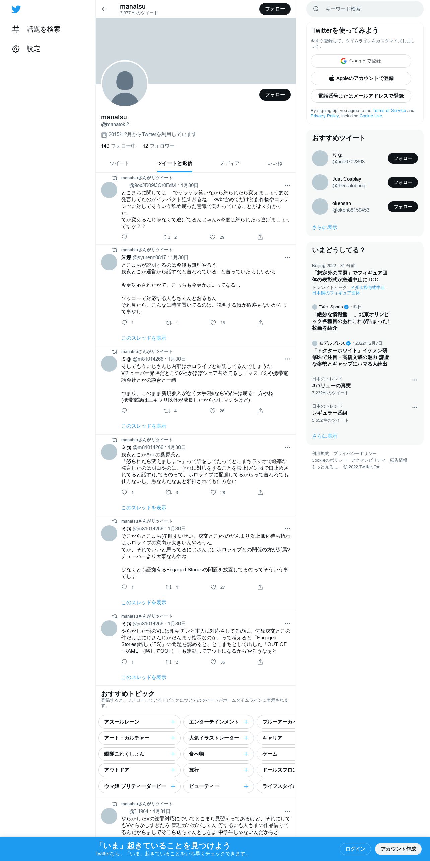Add アズールレーン topic with plus

pyautogui.click(x=173, y=722)
